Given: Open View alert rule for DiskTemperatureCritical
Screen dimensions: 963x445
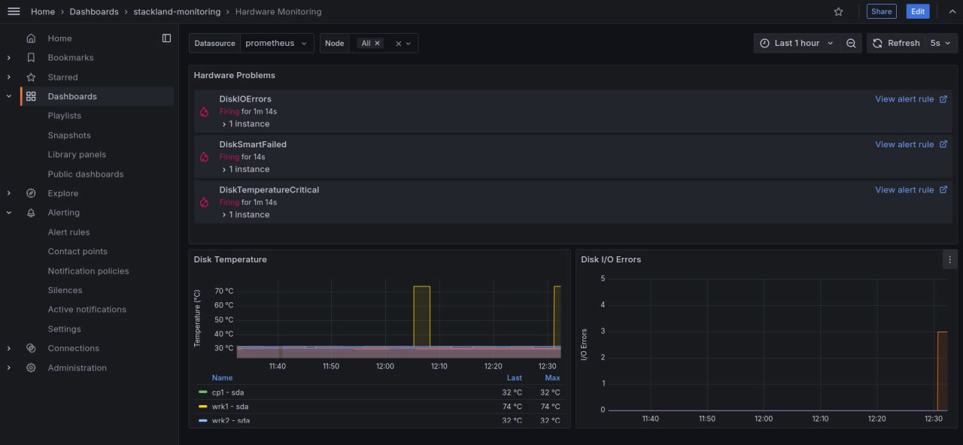Looking at the screenshot, I should [x=906, y=189].
